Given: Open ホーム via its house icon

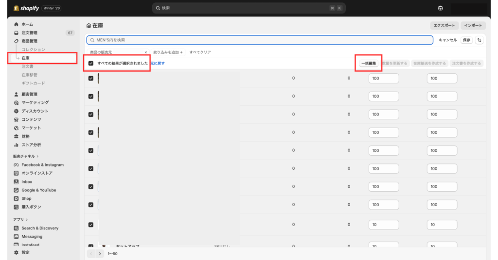Looking at the screenshot, I should (x=17, y=24).
